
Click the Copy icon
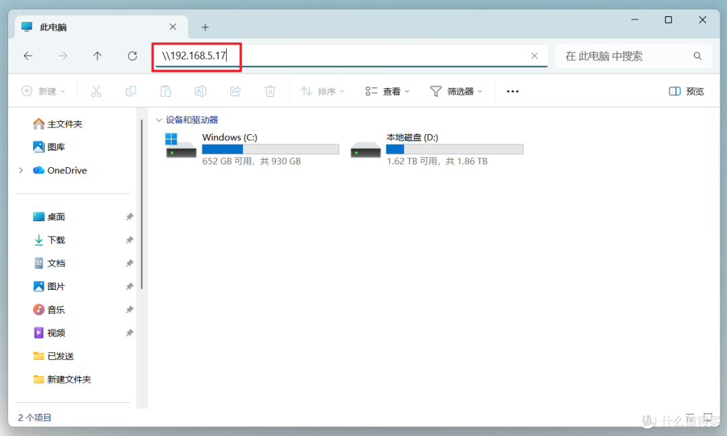(131, 92)
